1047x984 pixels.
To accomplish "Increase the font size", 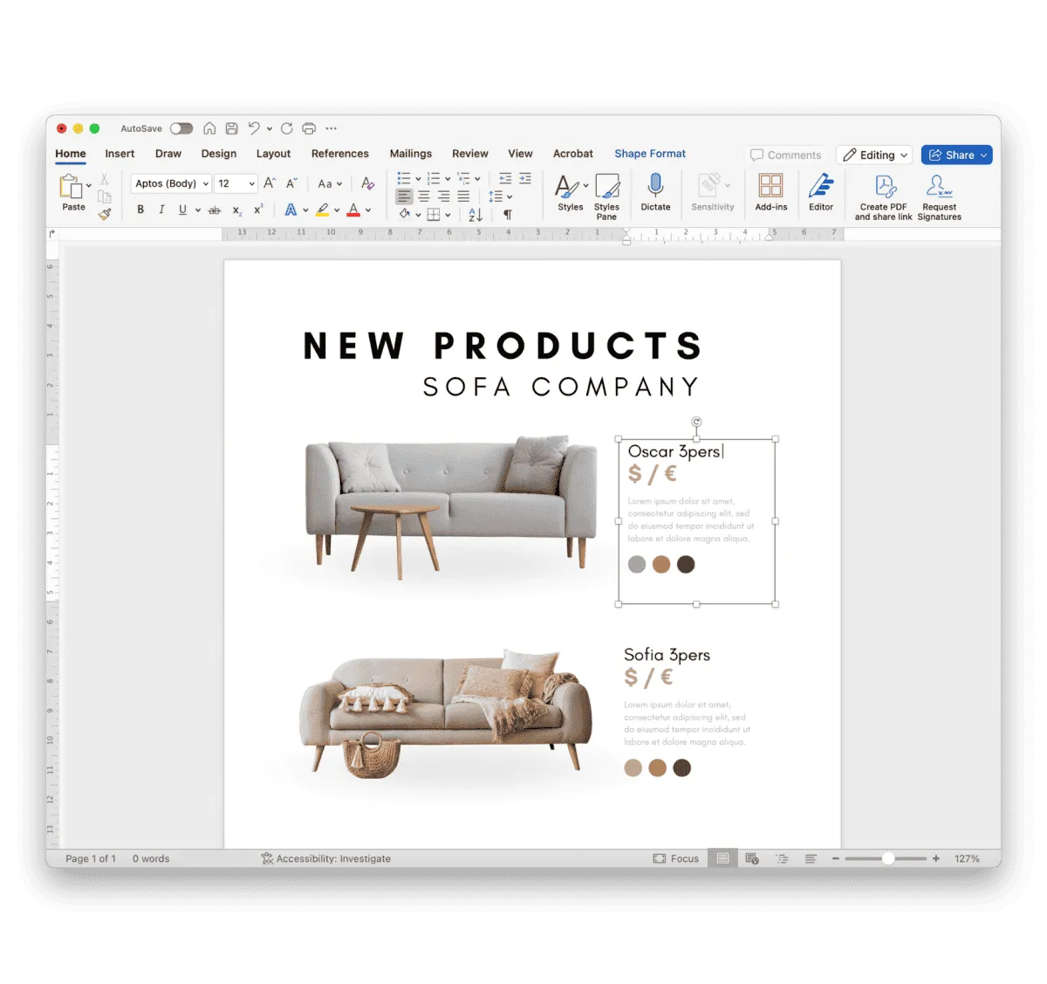I will pos(270,183).
